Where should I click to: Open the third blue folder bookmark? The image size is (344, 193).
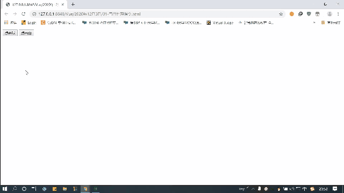click(183, 23)
